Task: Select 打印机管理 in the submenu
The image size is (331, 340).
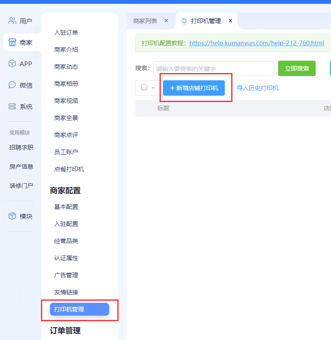Action: click(79, 309)
